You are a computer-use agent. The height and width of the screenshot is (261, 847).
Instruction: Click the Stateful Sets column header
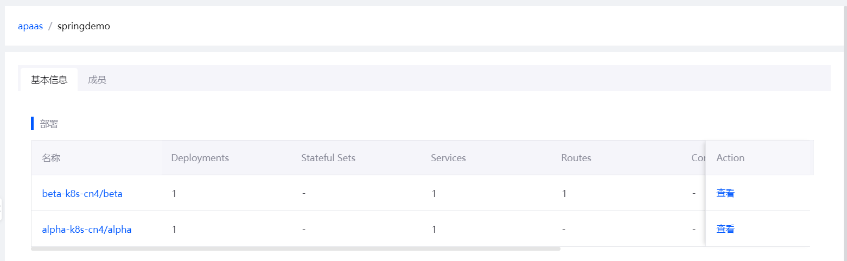328,158
